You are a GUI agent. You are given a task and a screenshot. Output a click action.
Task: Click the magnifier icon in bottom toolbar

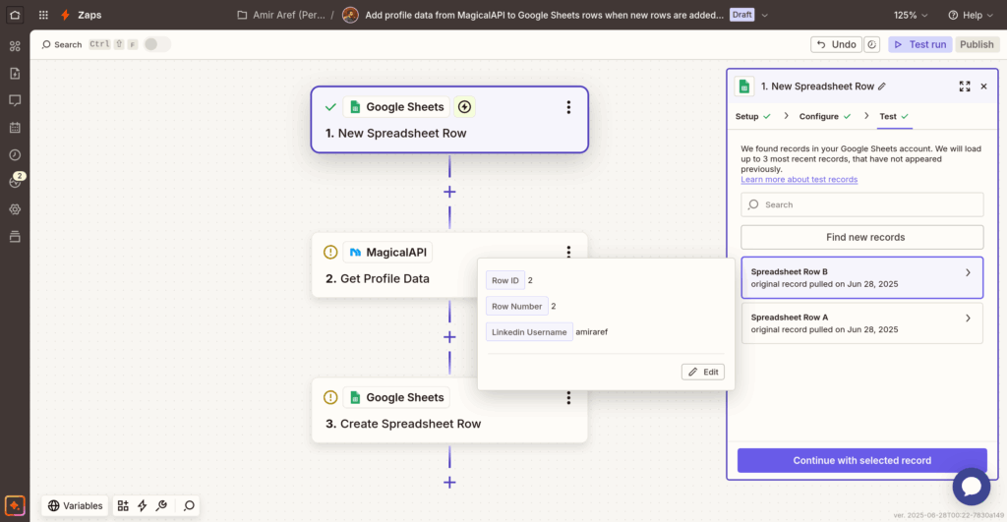click(189, 506)
